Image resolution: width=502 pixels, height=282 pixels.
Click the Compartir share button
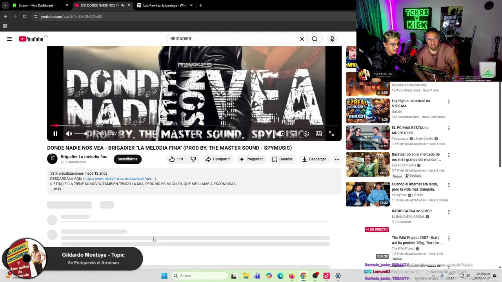[x=218, y=159]
